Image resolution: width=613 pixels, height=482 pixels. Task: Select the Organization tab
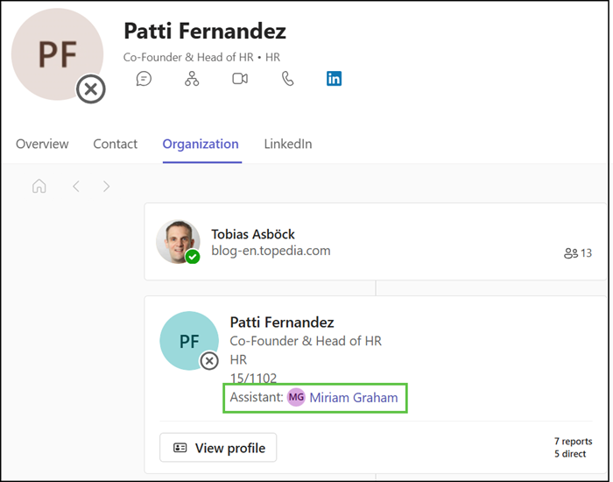[x=201, y=144]
